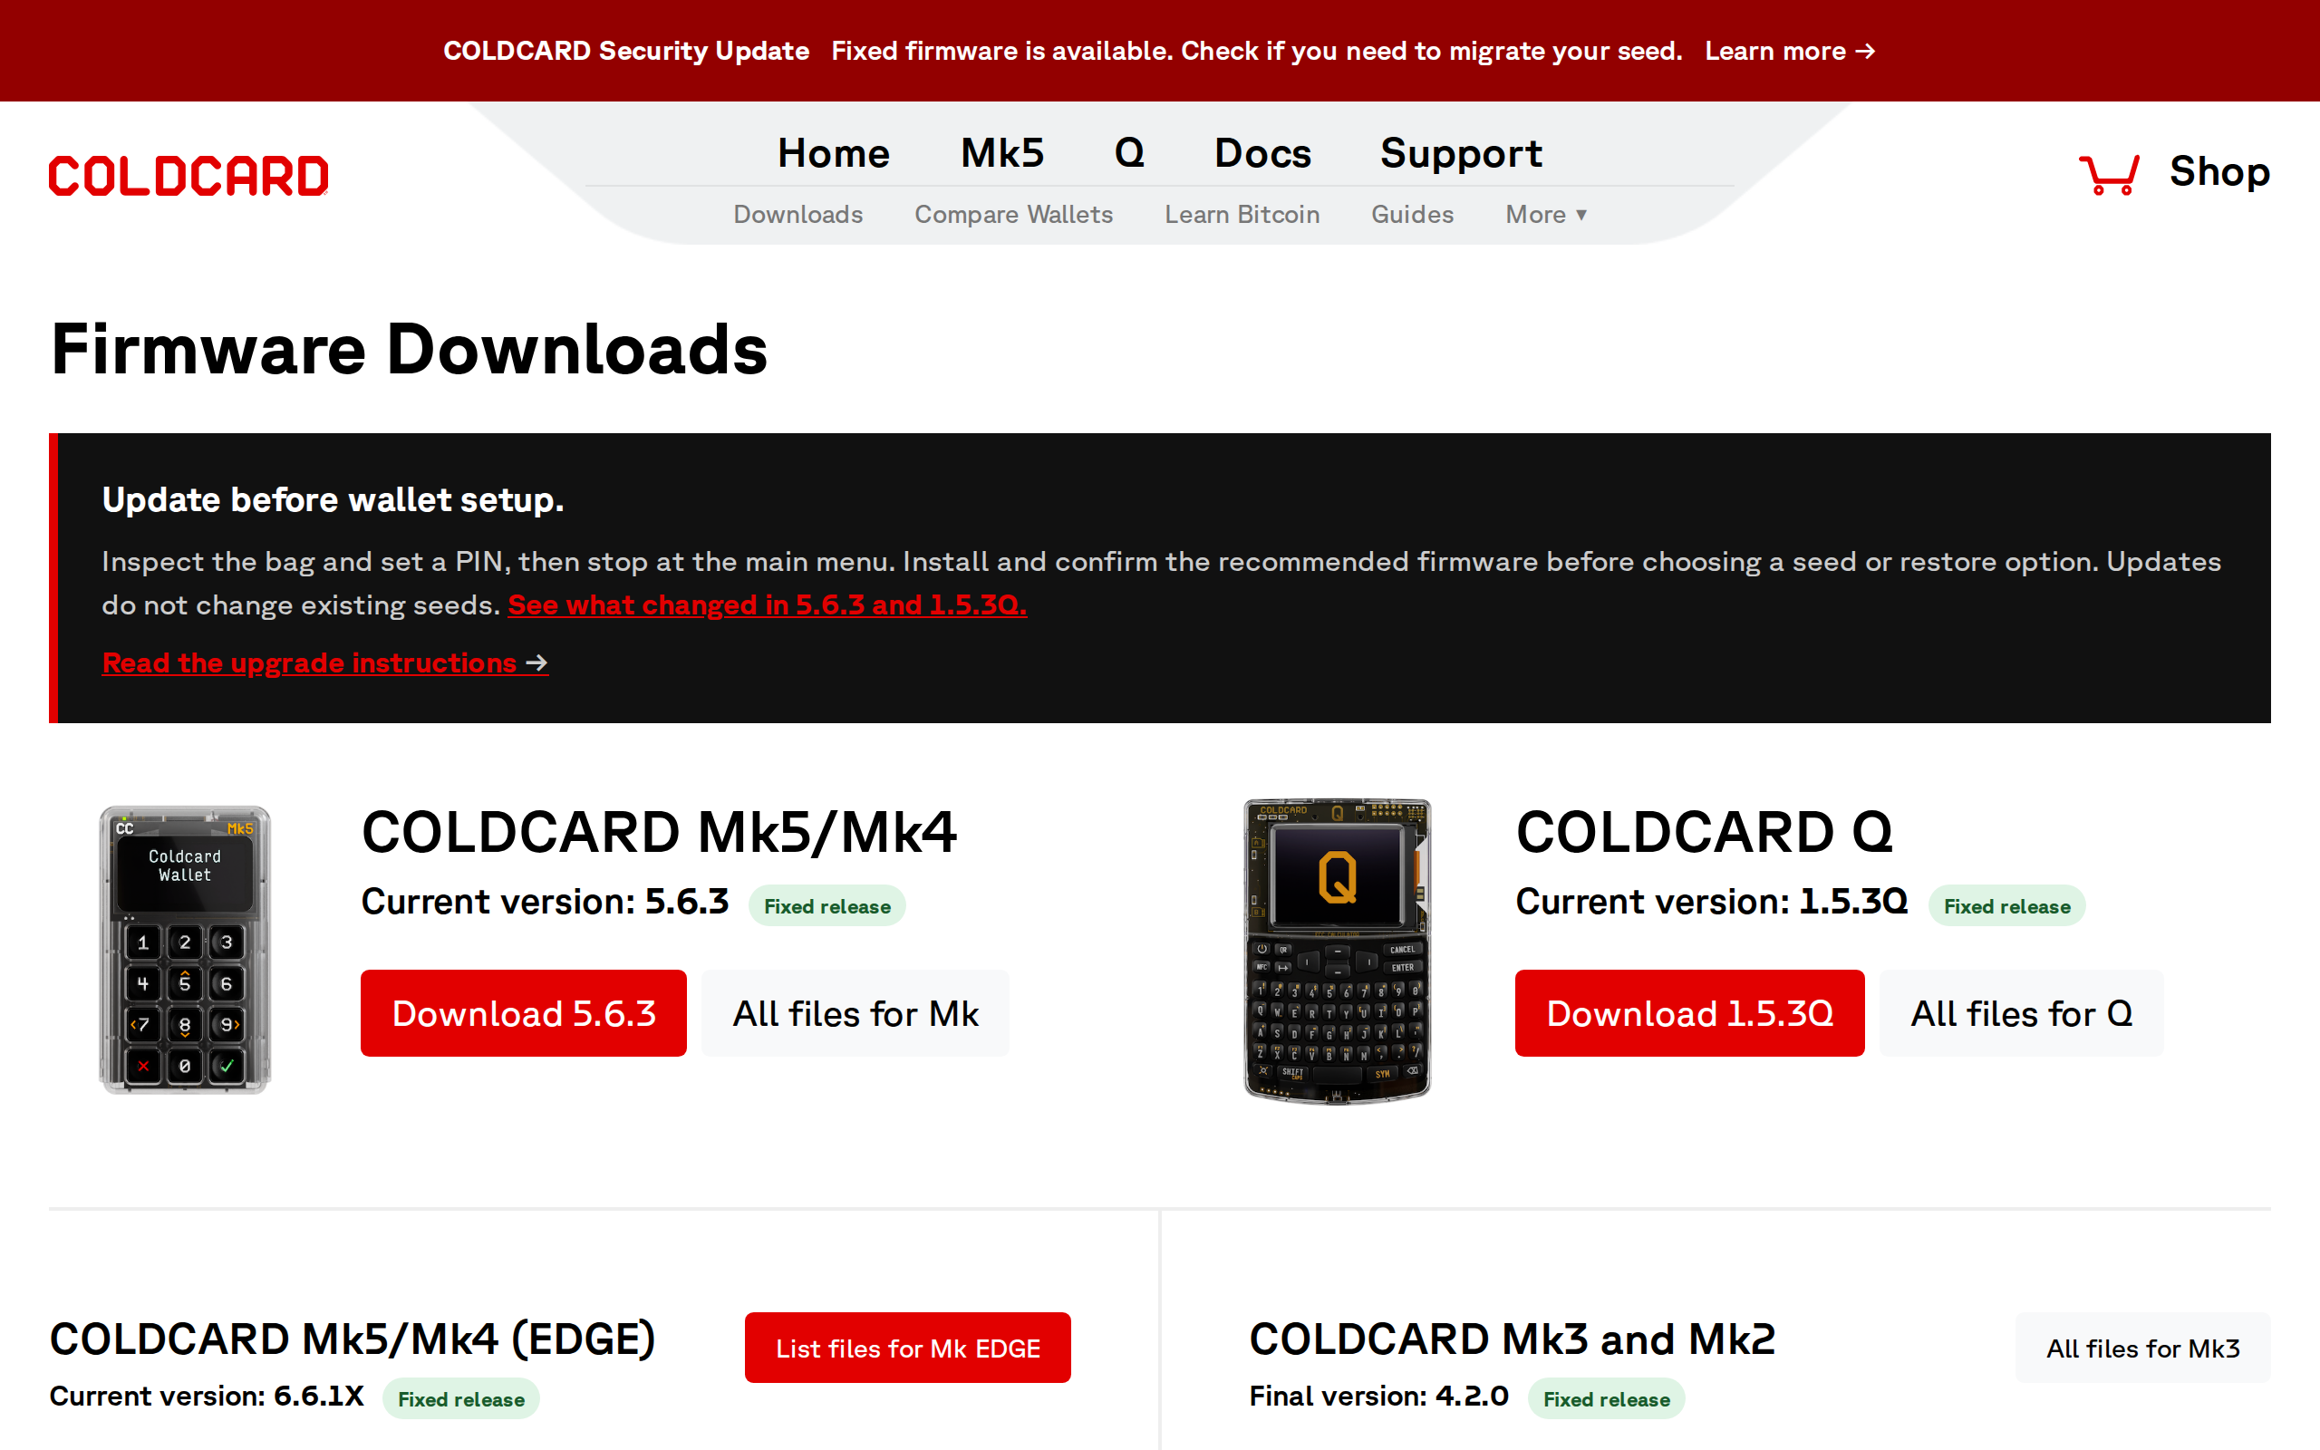2320x1450 pixels.
Task: Open the Shop link
Action: pyautogui.click(x=2219, y=171)
